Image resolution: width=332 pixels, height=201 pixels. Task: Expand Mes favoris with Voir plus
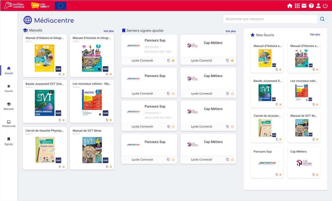[x=315, y=34]
